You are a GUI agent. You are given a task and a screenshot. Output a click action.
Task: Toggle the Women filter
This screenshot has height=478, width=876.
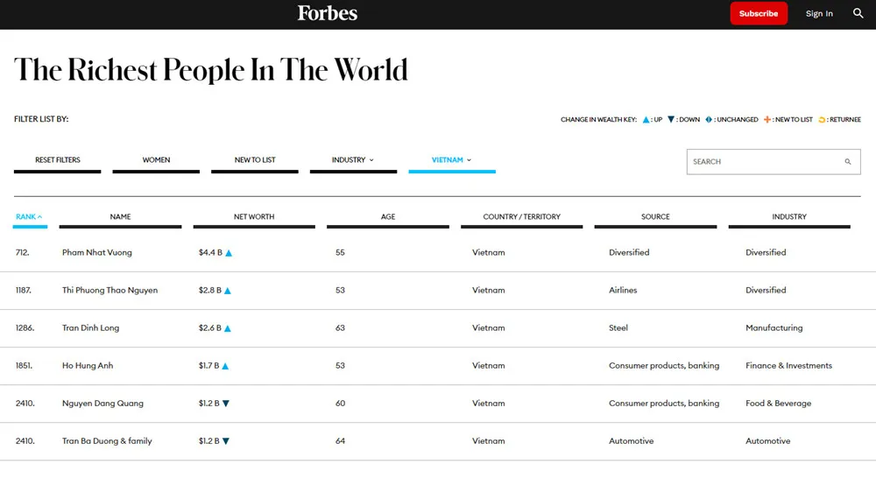pyautogui.click(x=156, y=160)
